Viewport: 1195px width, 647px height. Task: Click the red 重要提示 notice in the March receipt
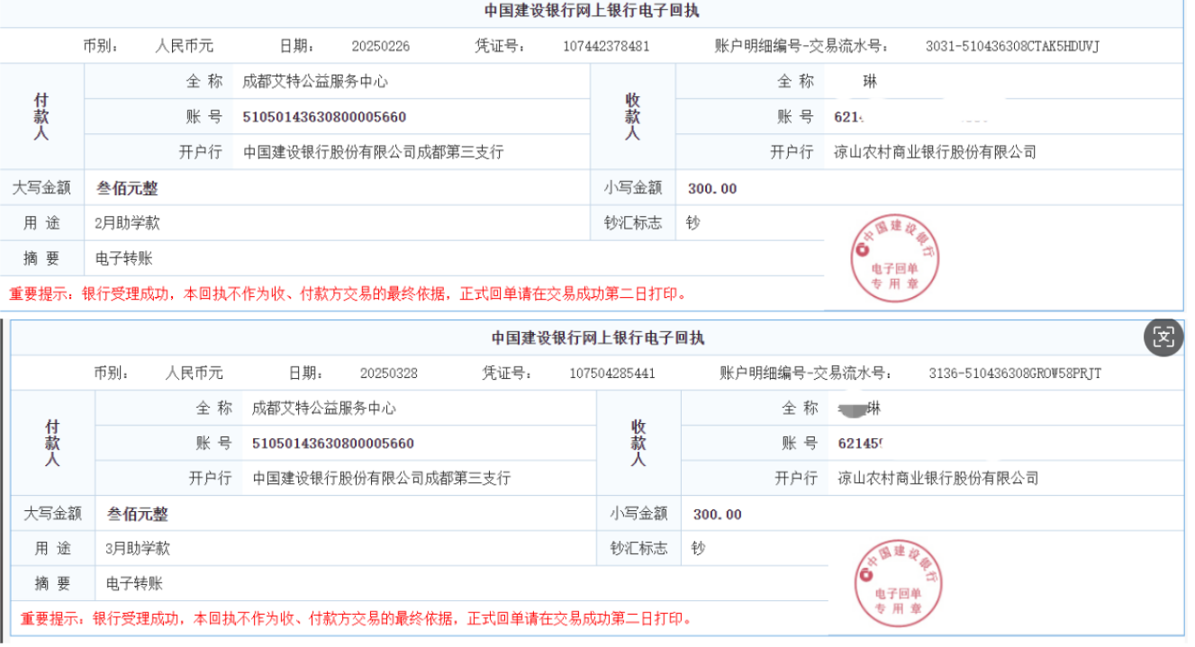point(358,619)
